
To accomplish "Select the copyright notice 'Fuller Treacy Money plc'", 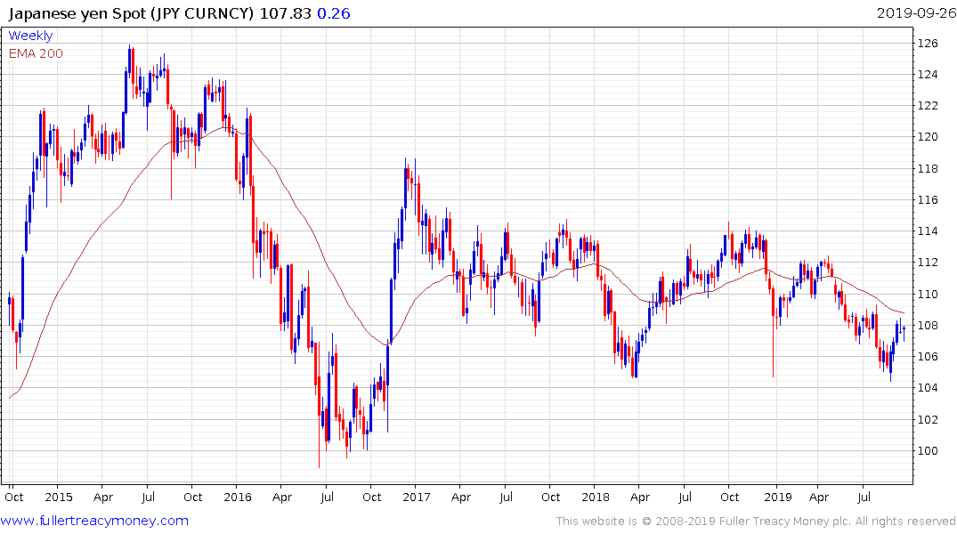I will pos(784,522).
